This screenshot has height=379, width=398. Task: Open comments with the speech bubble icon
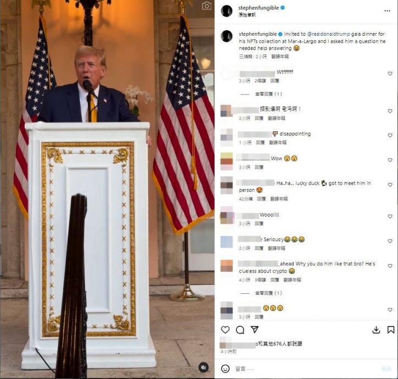pos(240,330)
